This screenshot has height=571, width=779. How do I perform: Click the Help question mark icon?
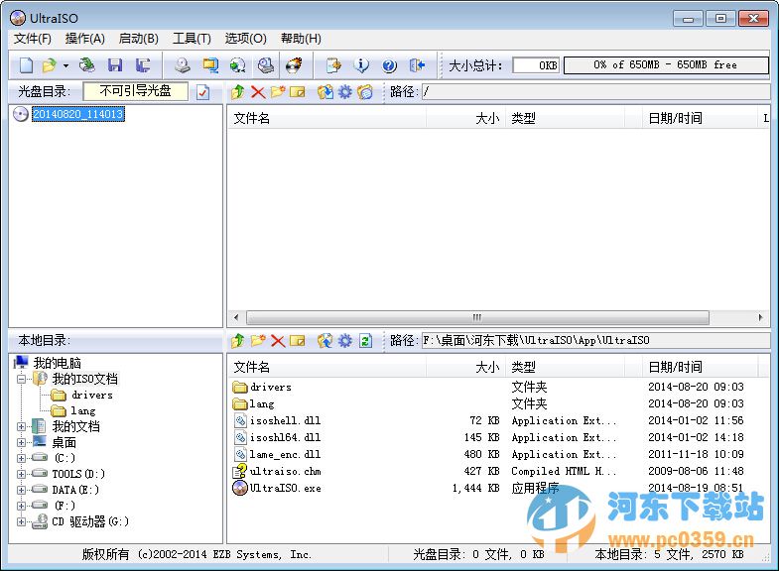pyautogui.click(x=389, y=65)
